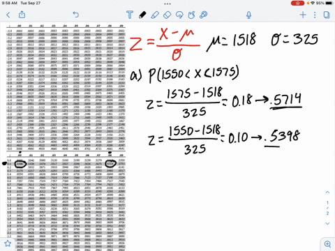Screen dimensions: 335x251
Task: Tap the page number indicator 1/2
Action: pos(327,208)
